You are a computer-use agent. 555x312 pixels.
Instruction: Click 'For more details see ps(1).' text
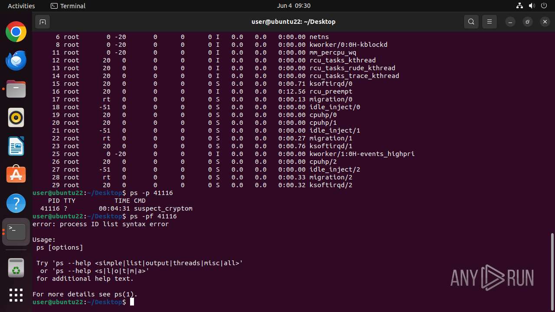85,294
